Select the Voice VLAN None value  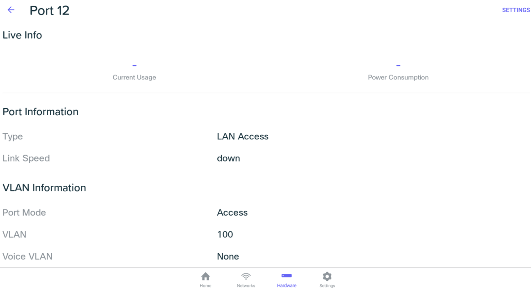click(228, 256)
